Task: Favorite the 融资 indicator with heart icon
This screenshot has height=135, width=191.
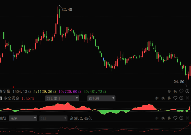Action: [175, 118]
